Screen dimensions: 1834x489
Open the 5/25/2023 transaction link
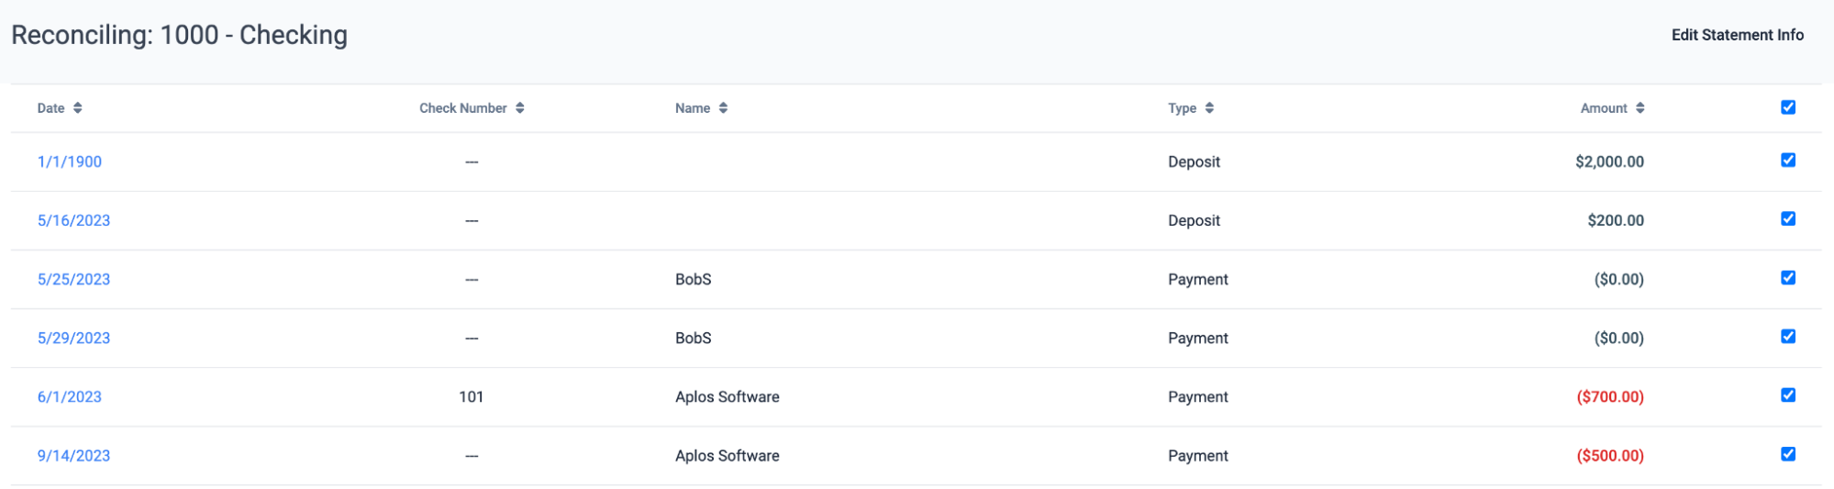click(x=73, y=279)
